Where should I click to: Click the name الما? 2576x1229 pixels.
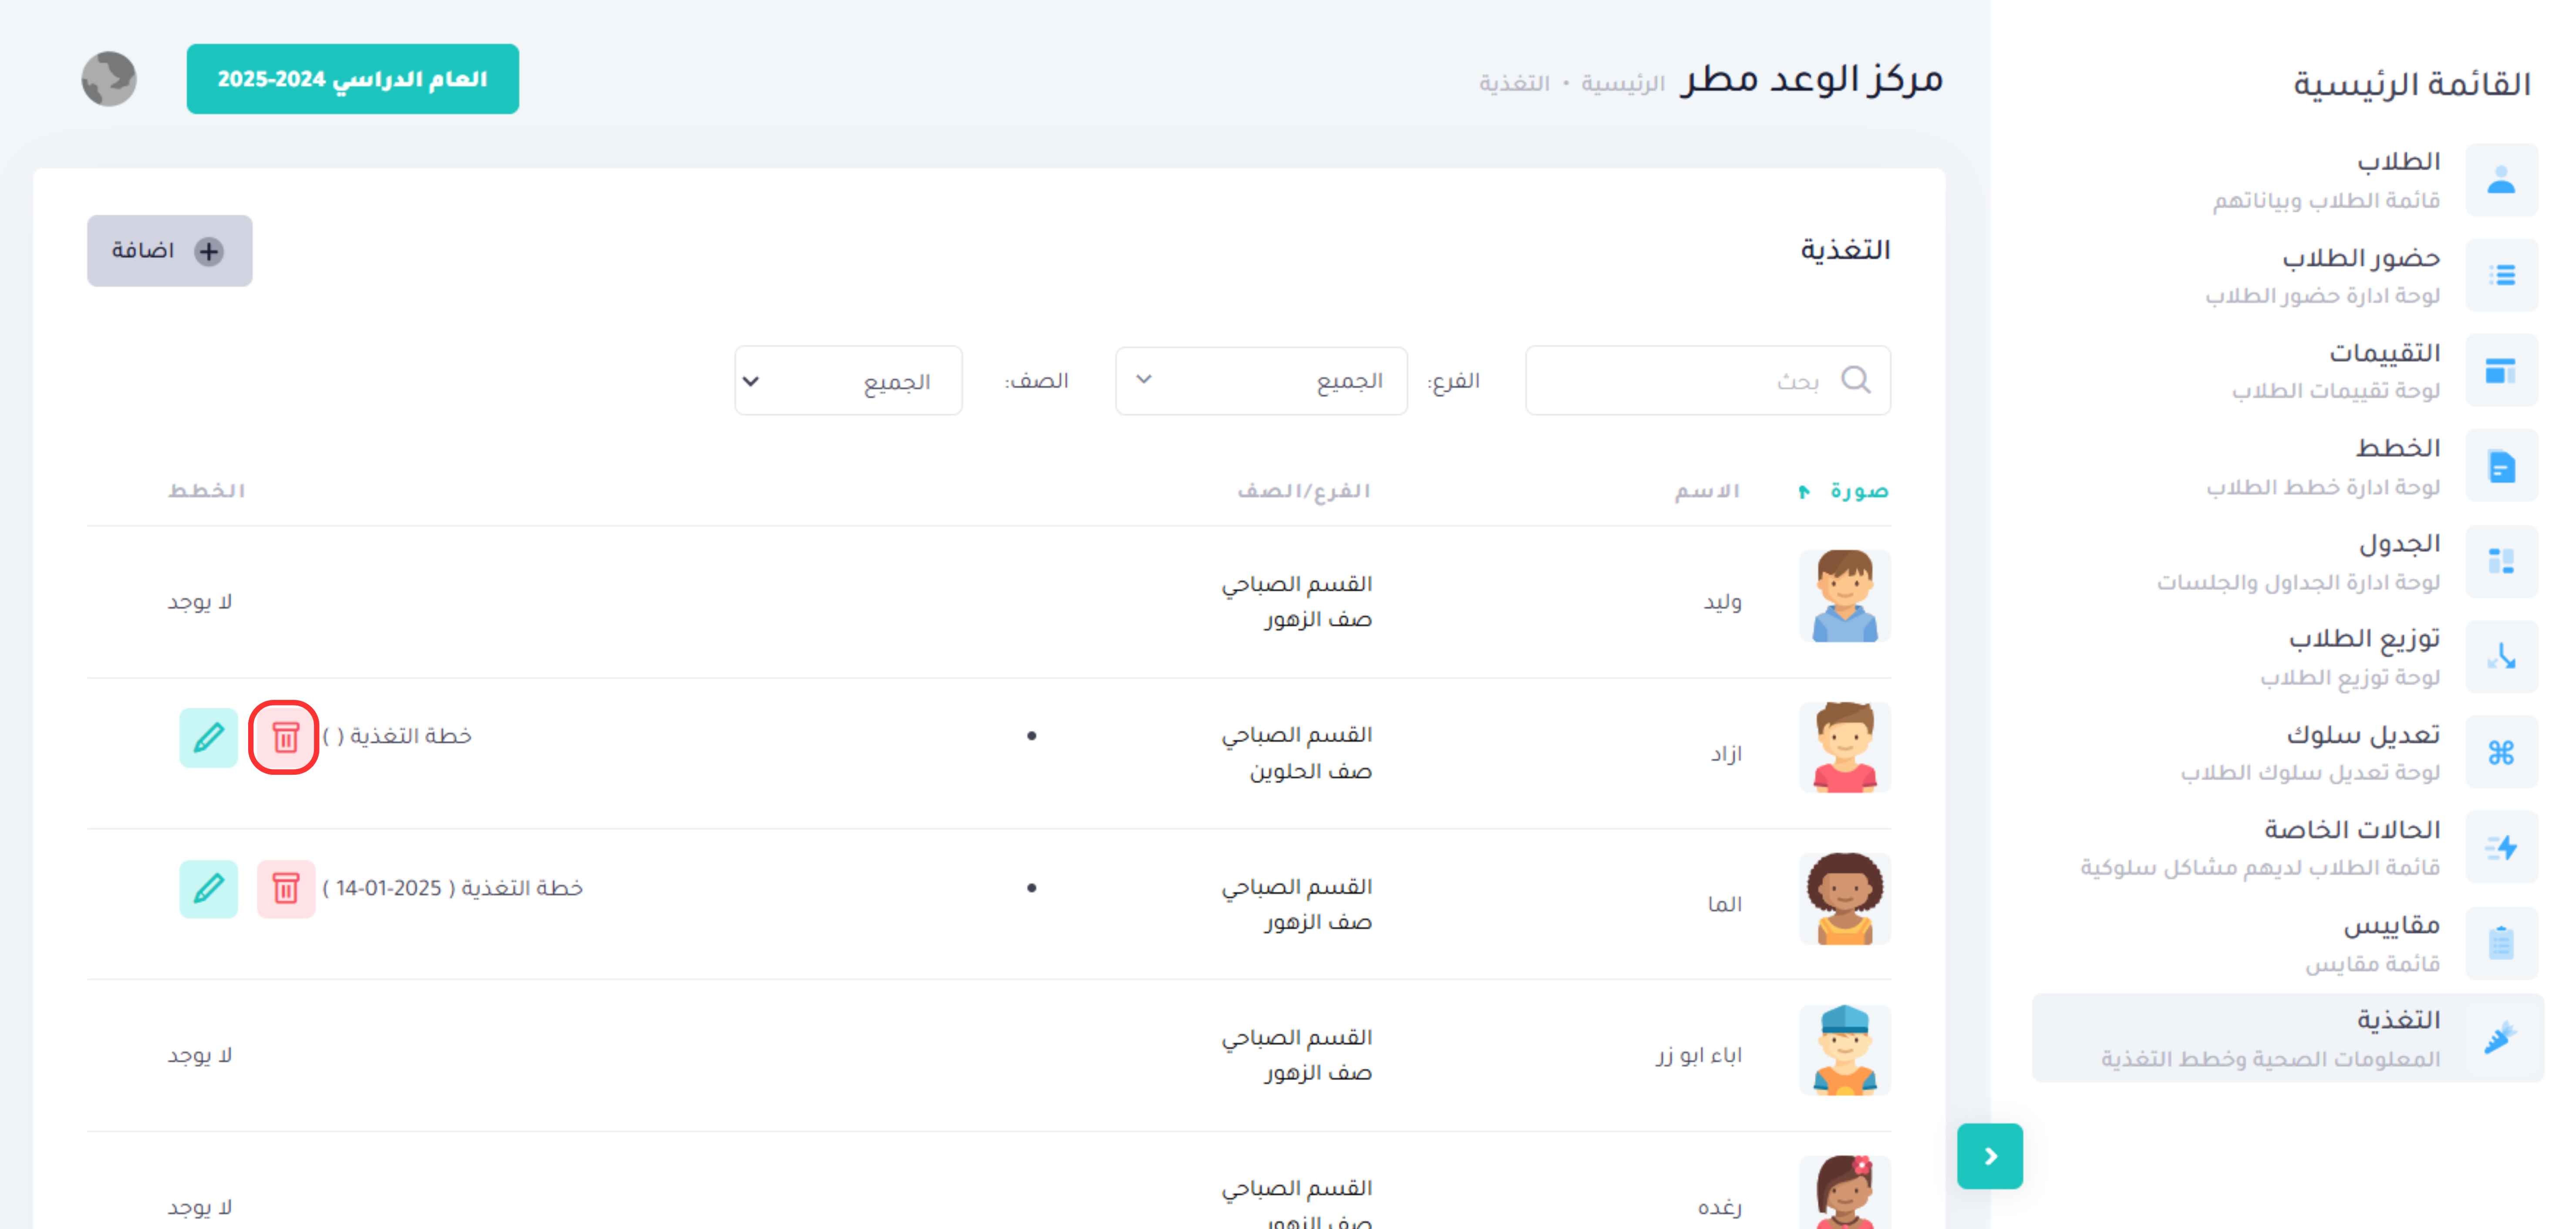(1725, 905)
